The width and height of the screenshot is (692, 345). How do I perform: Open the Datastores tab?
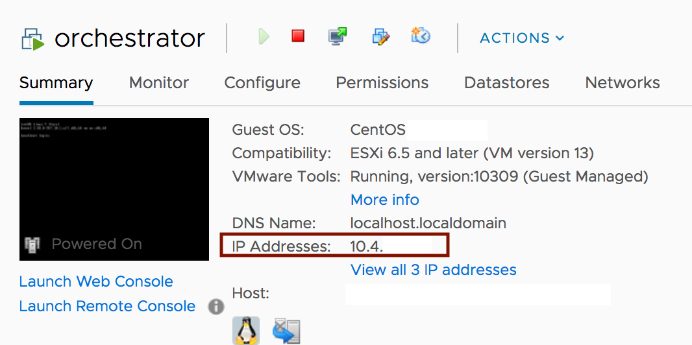[x=506, y=83]
